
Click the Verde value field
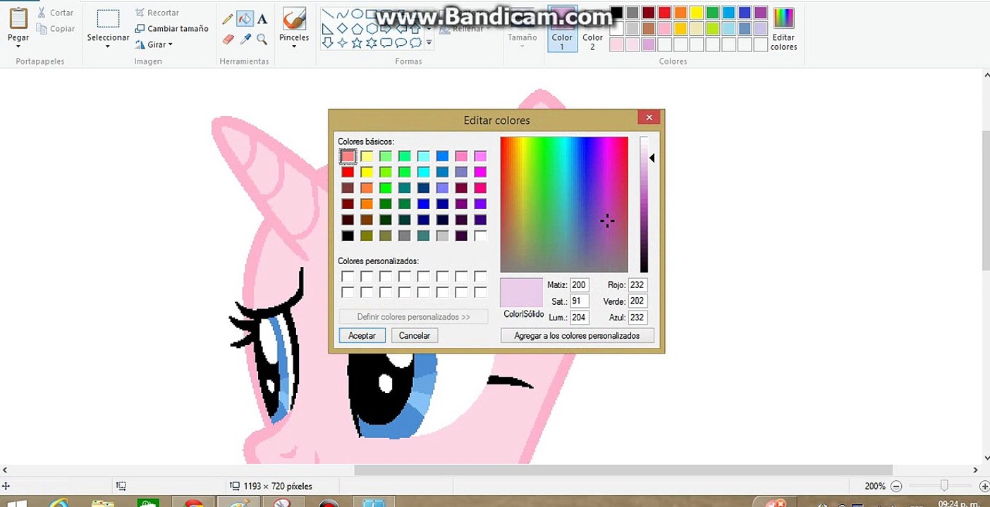[637, 301]
